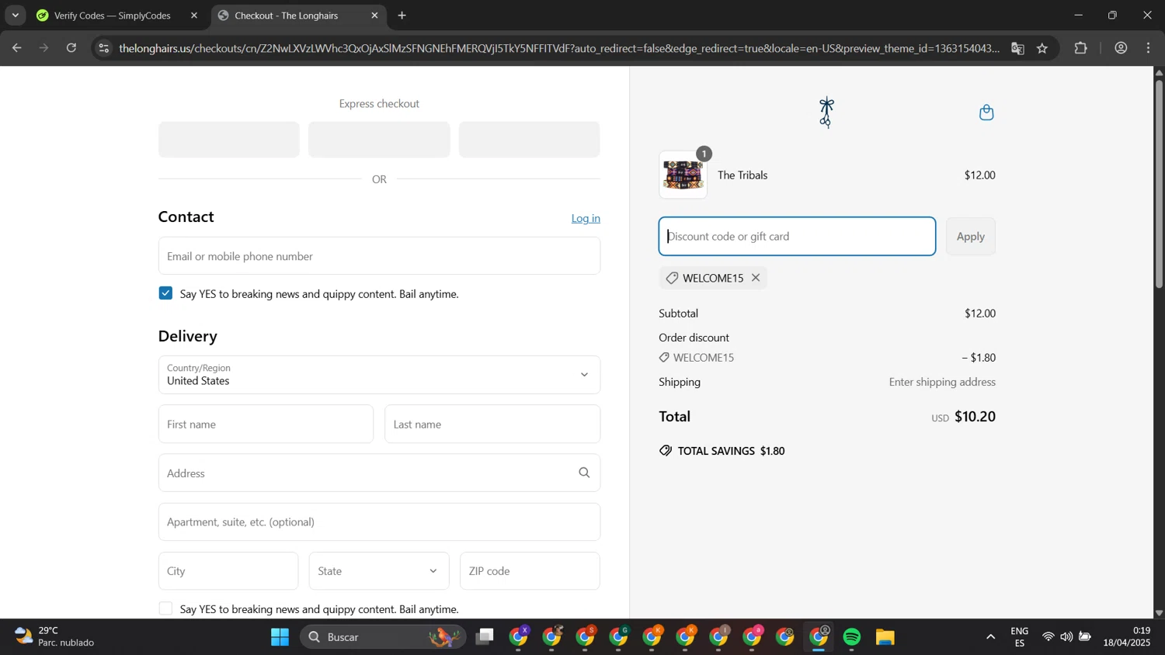The image size is (1165, 655).
Task: Open the Country/Region dropdown
Action: click(x=379, y=375)
